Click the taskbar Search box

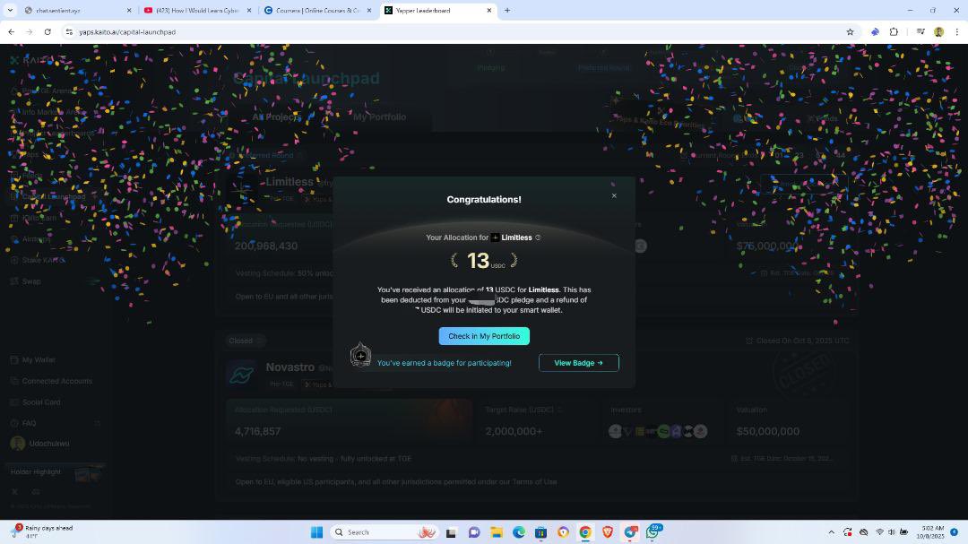(x=384, y=532)
